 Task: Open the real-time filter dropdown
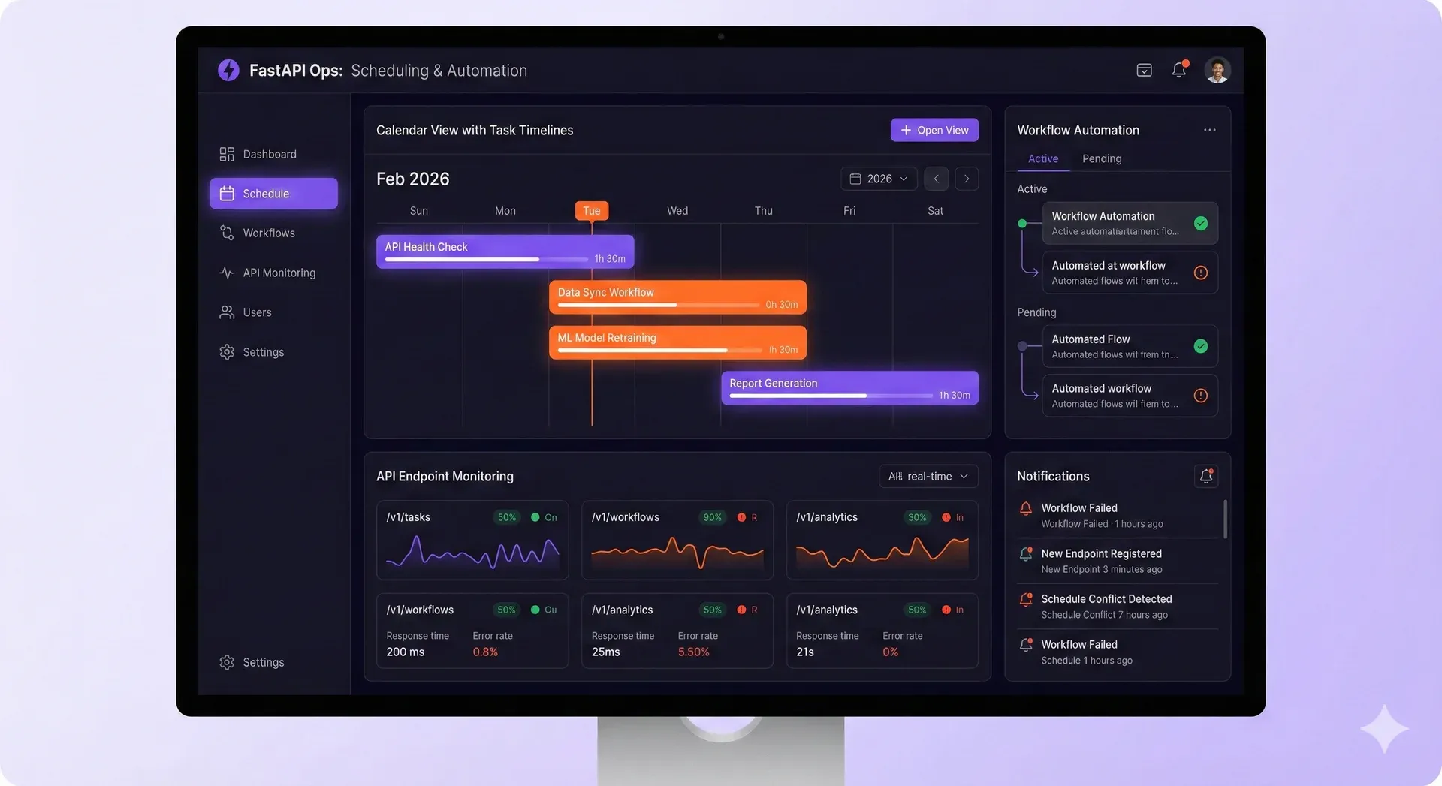pos(928,476)
